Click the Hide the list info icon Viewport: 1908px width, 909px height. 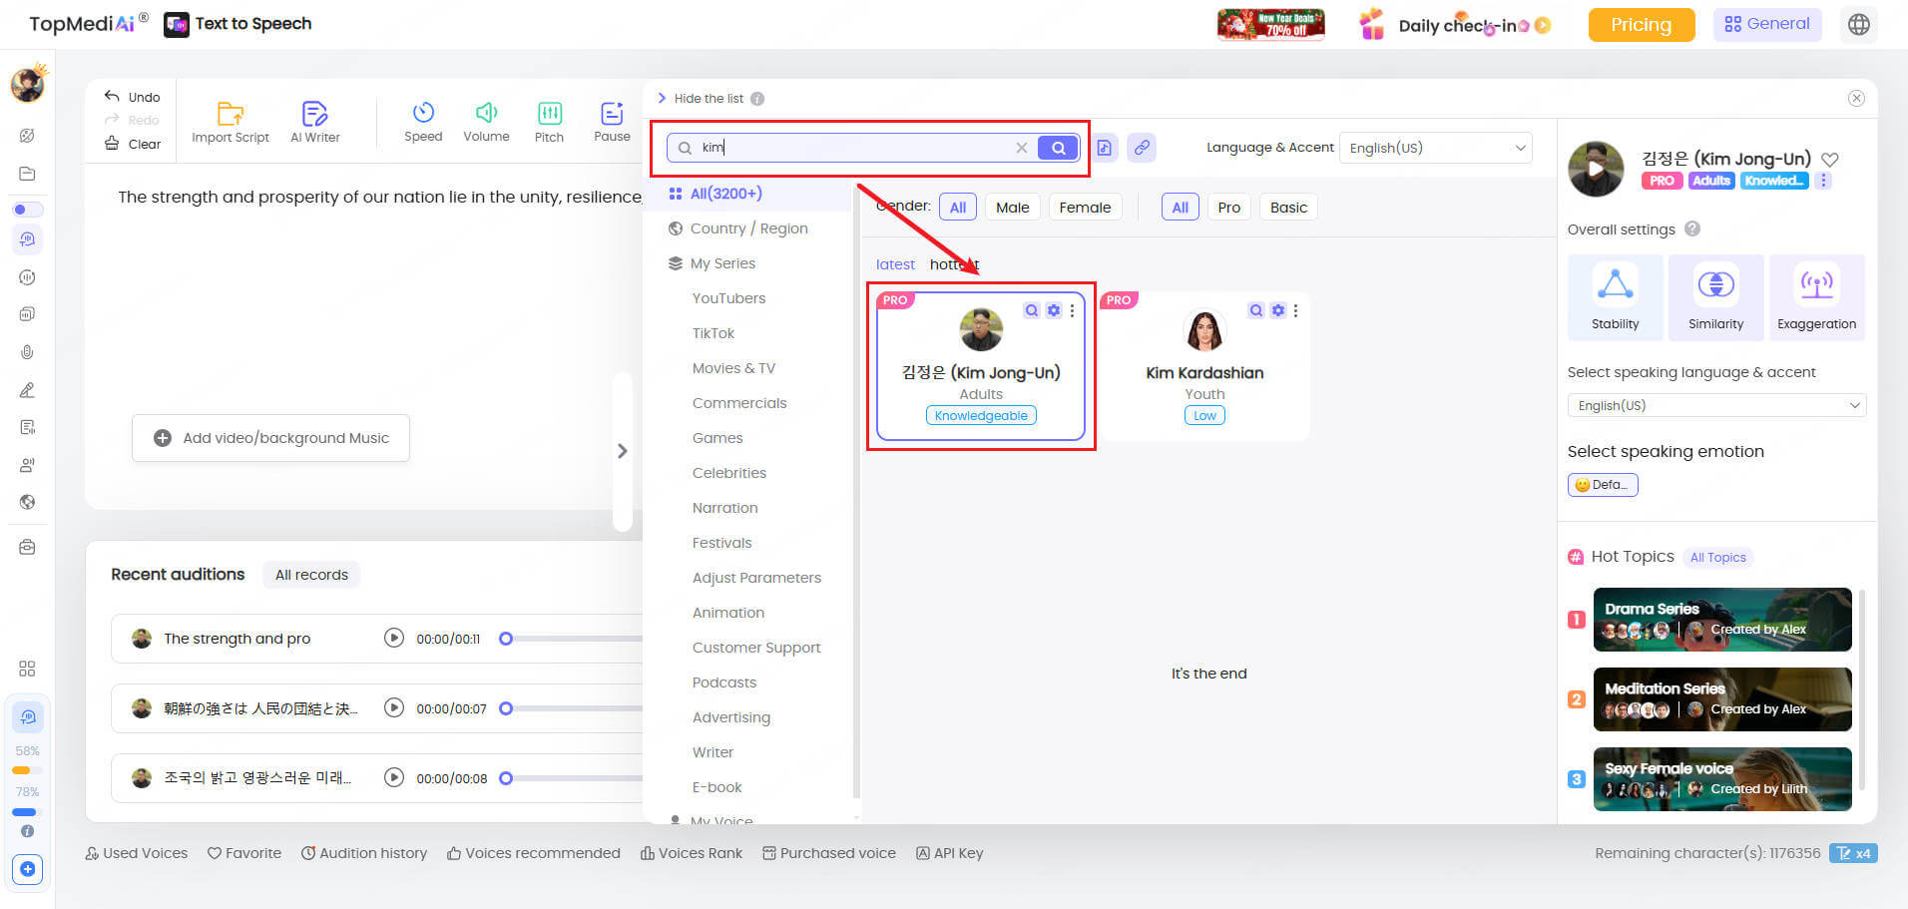(757, 99)
